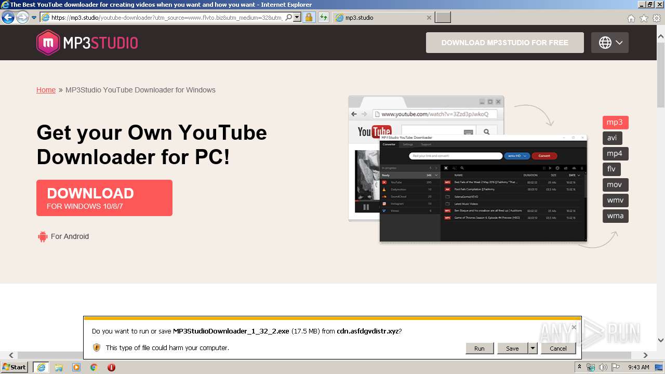
Task: Open the Windows Start menu
Action: tap(15, 367)
